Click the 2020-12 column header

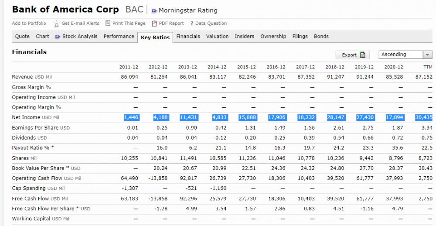[393, 67]
